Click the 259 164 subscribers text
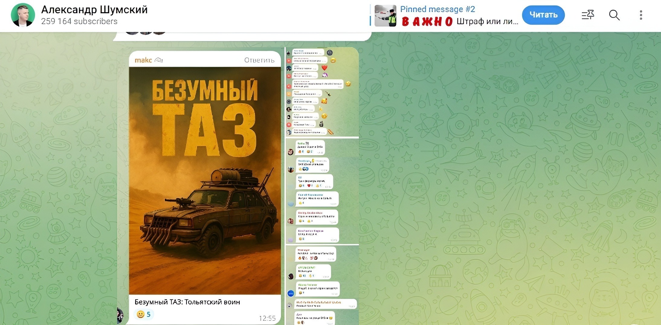 pos(79,21)
